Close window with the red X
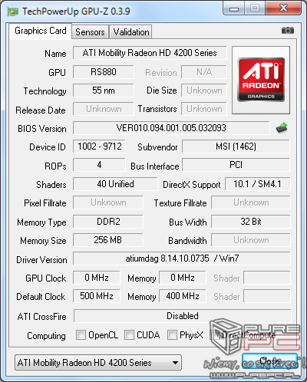 (283, 8)
